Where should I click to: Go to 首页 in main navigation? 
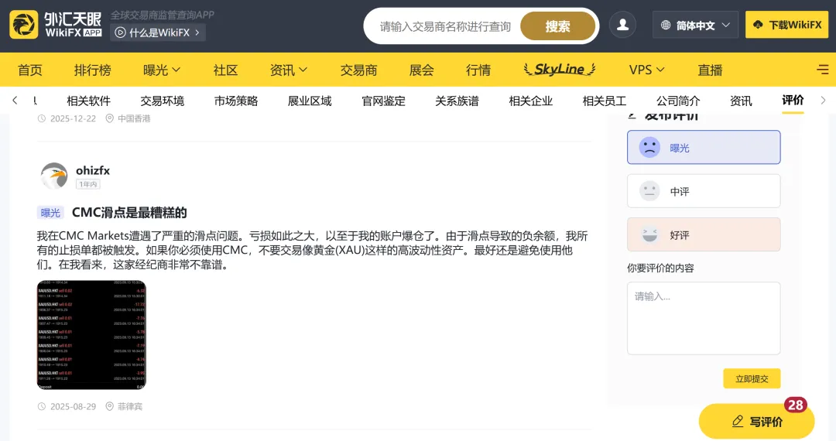pyautogui.click(x=30, y=70)
